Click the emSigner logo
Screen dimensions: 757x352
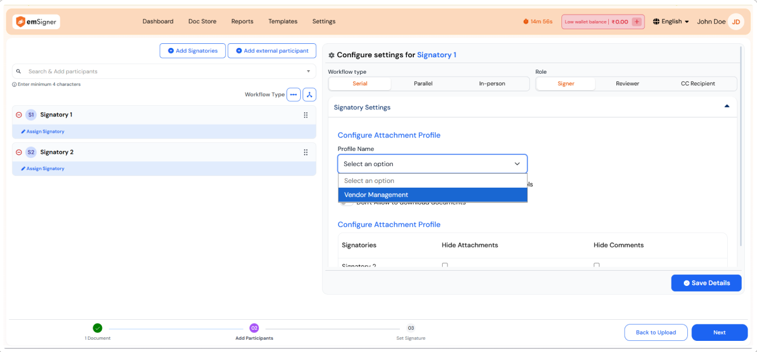tap(36, 22)
